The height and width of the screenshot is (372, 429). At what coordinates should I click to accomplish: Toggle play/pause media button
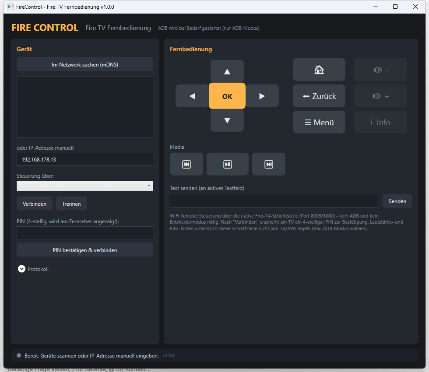227,164
